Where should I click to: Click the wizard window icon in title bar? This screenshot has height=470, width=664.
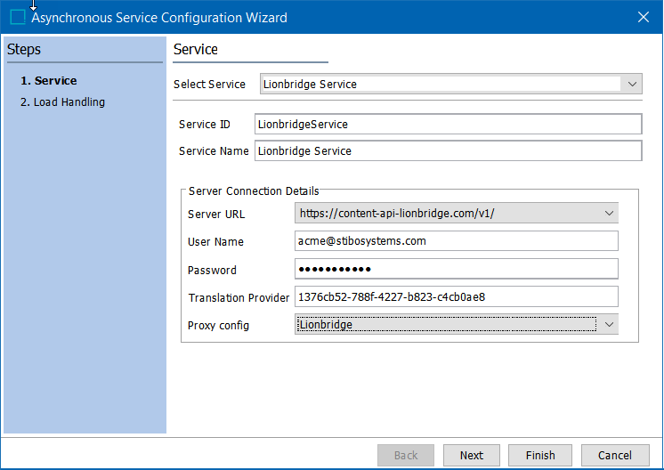[18, 18]
